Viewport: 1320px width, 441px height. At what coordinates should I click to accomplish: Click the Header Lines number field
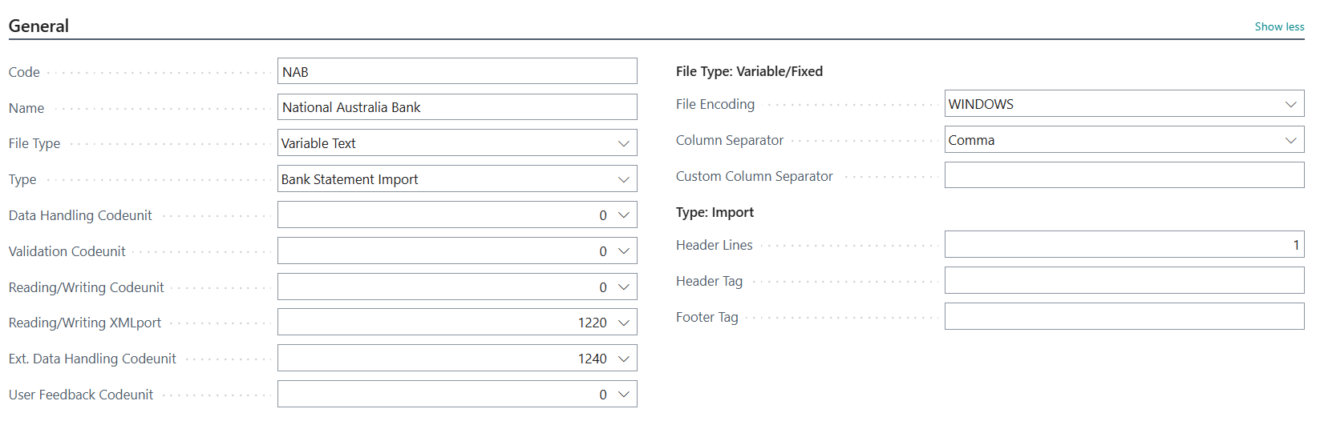coord(1124,245)
